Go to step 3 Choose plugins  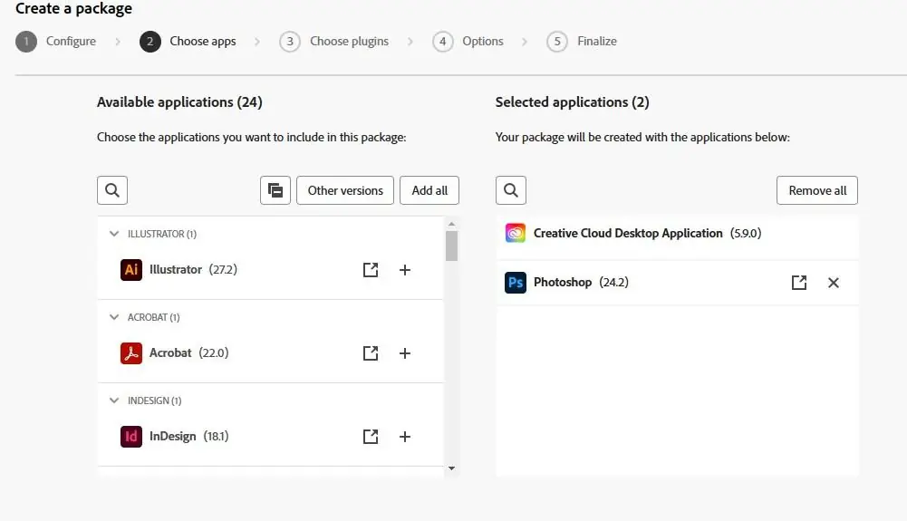(333, 42)
